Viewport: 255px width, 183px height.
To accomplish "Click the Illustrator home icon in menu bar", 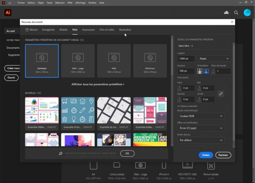I will tap(10, 3).
